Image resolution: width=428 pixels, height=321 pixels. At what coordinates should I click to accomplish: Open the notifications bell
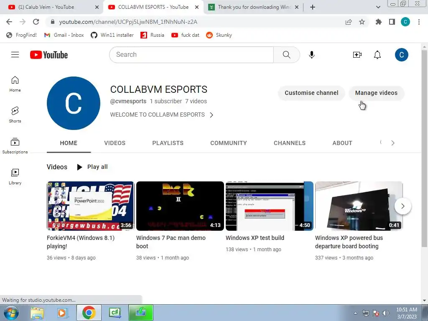[377, 55]
